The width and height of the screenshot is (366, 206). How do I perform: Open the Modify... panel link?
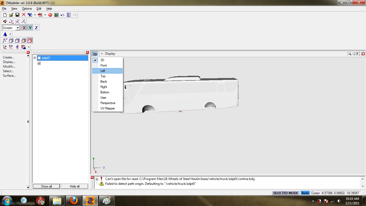pos(9,66)
